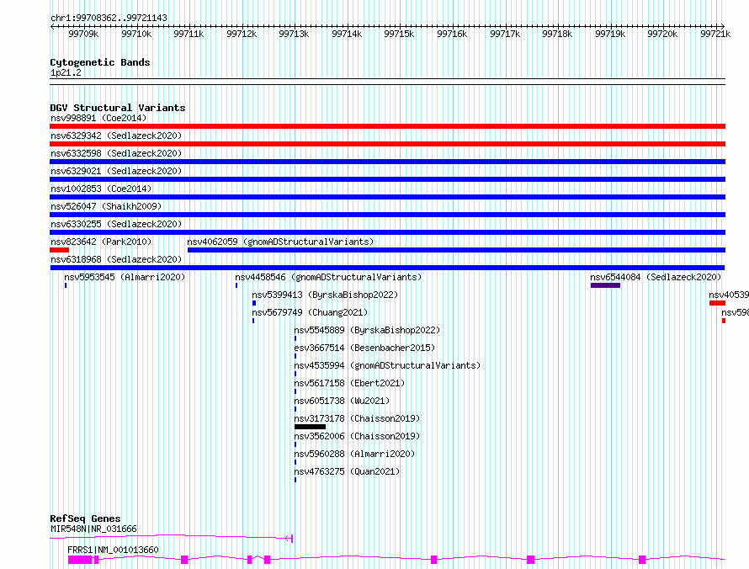Click nsv3562006 (Chaisson2019) label

pyautogui.click(x=357, y=436)
